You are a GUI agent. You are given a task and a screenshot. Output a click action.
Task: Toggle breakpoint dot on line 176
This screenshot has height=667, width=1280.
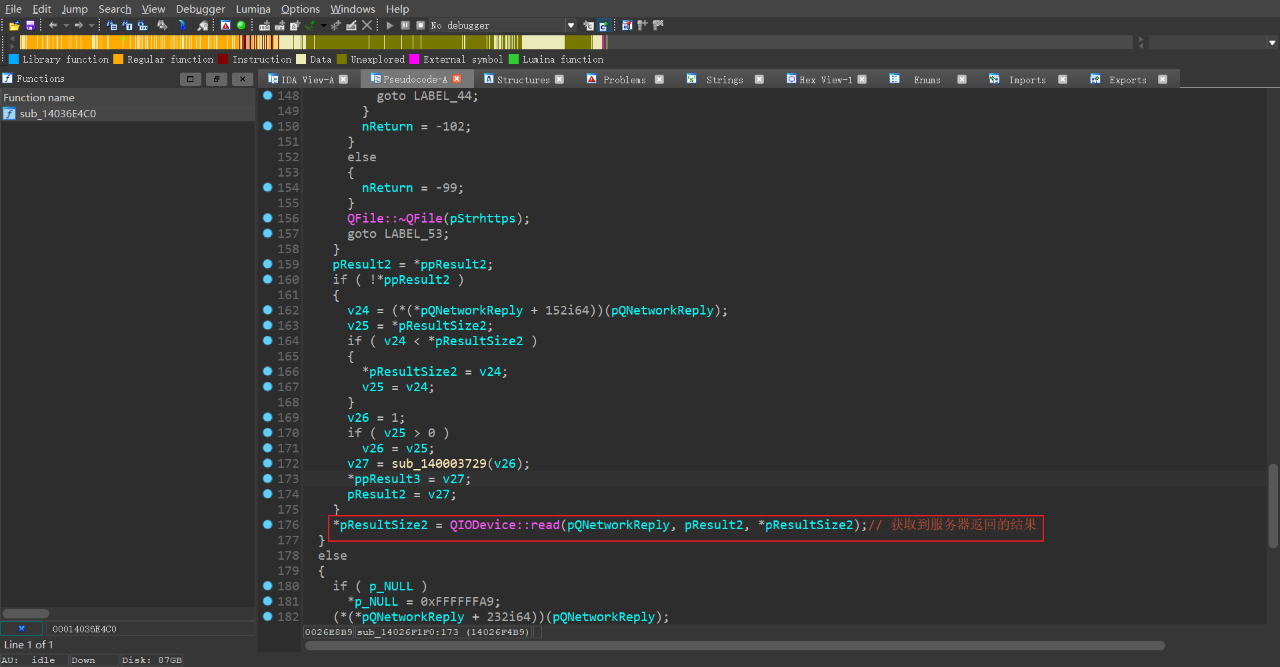[x=267, y=524]
